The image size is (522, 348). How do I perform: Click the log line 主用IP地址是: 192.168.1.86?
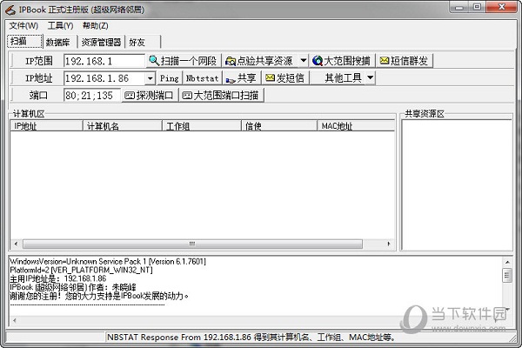coord(58,278)
